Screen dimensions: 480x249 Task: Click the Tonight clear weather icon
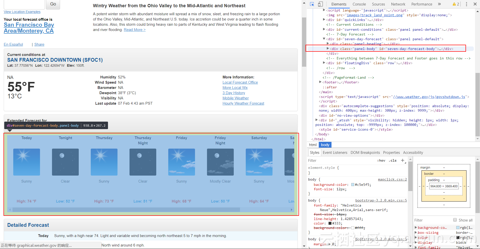click(65, 162)
